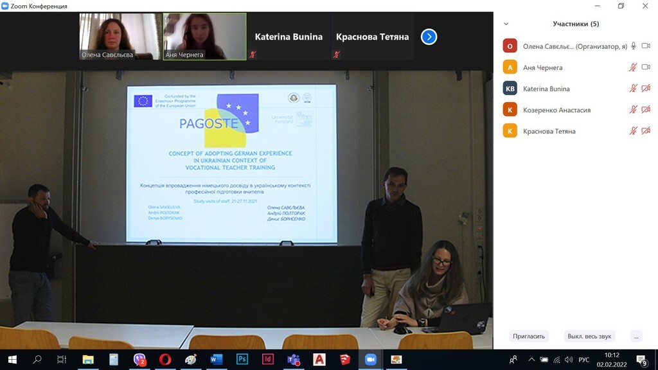Open the network Wi-Fi tray icon
658x370 pixels.
coord(556,360)
